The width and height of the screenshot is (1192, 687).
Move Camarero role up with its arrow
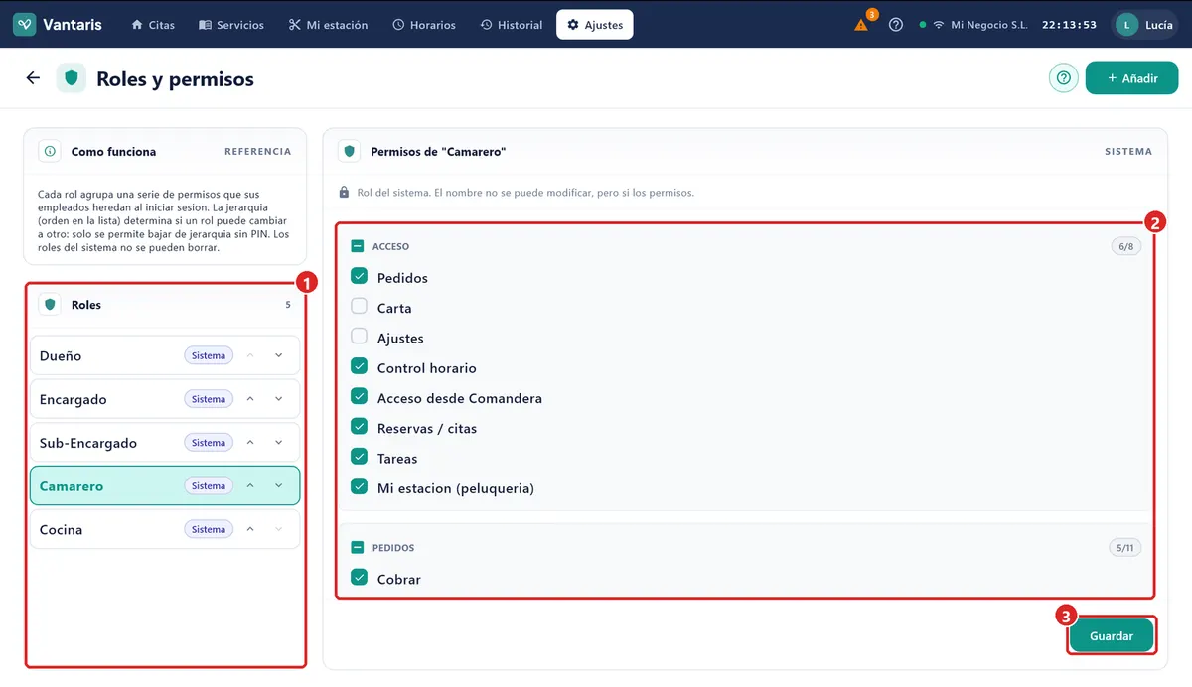(x=250, y=486)
